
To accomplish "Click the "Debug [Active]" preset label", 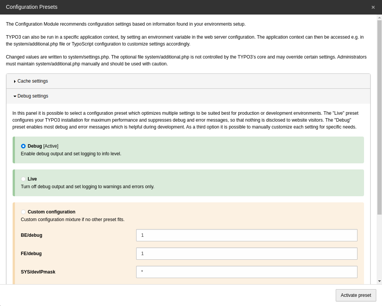I will (43, 146).
